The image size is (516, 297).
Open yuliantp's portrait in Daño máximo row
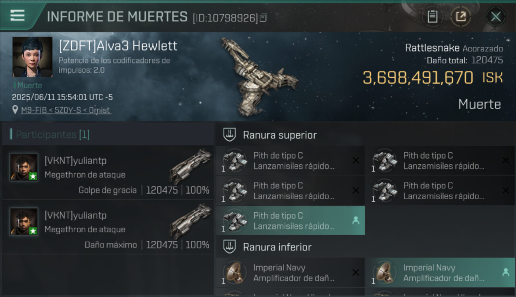[x=24, y=222]
